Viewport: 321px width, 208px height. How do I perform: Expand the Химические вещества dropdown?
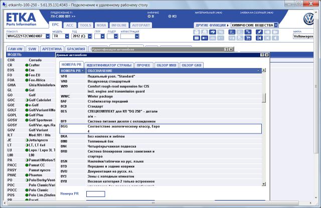pos(276,25)
